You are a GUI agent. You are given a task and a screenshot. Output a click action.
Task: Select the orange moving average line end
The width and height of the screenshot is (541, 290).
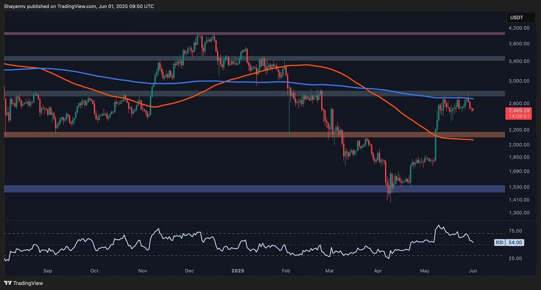(472, 140)
